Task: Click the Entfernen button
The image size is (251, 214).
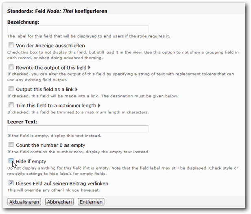Action: tap(91, 202)
